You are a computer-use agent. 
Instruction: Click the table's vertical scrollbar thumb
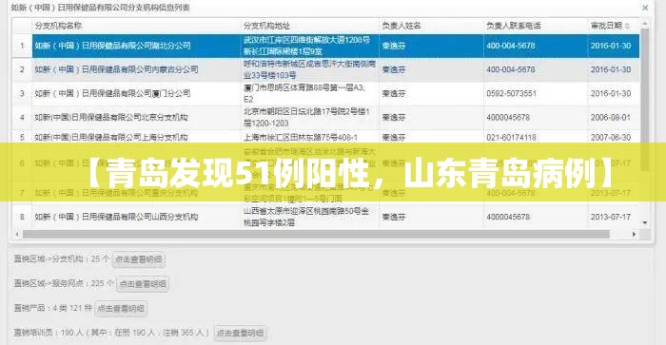(645, 100)
